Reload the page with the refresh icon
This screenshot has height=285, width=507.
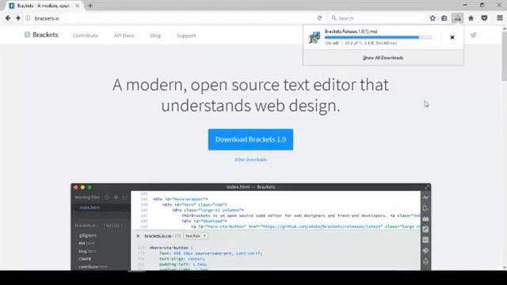tap(319, 18)
